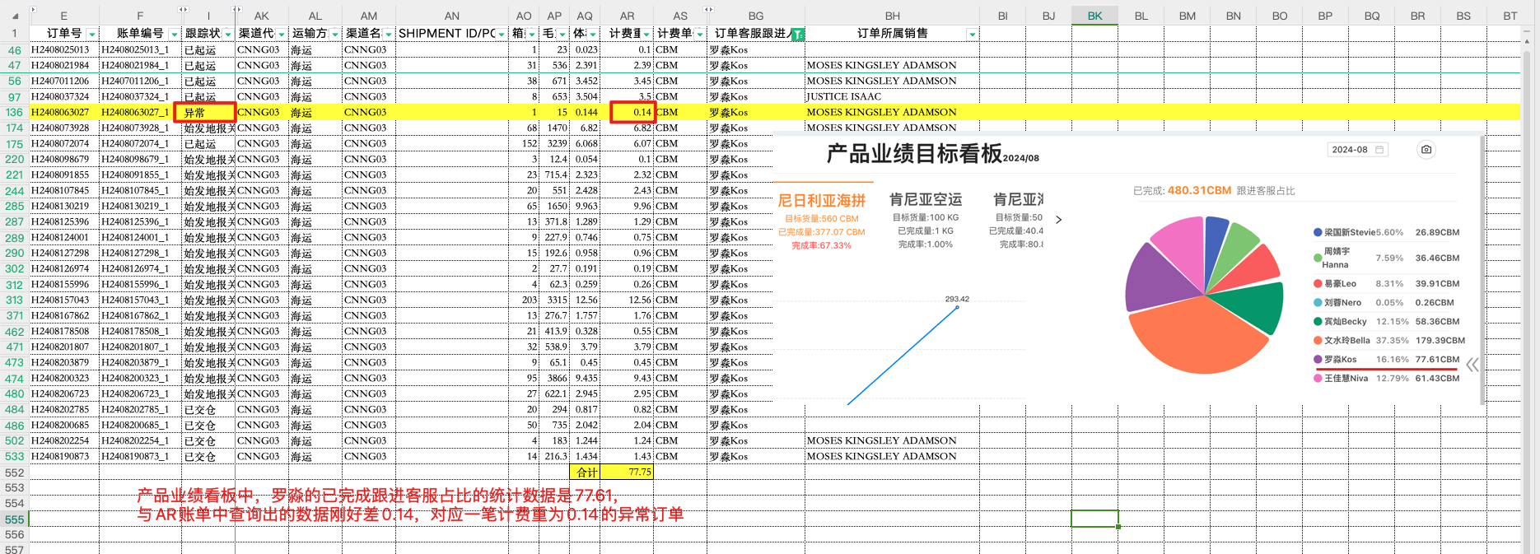The height and width of the screenshot is (554, 1540).
Task: Toggle 梁国新Stevie legend entry
Action: 1349,233
